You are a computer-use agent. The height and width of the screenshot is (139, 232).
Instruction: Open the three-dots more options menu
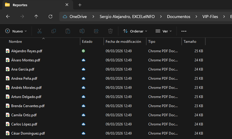coord(184,31)
